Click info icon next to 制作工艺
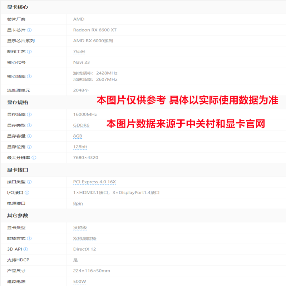Viewport: 286px width, 286px height. (29, 51)
